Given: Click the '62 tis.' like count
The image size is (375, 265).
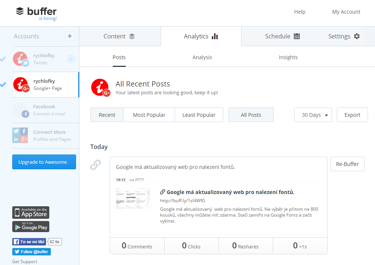Looking at the screenshot, I should pos(55,242).
